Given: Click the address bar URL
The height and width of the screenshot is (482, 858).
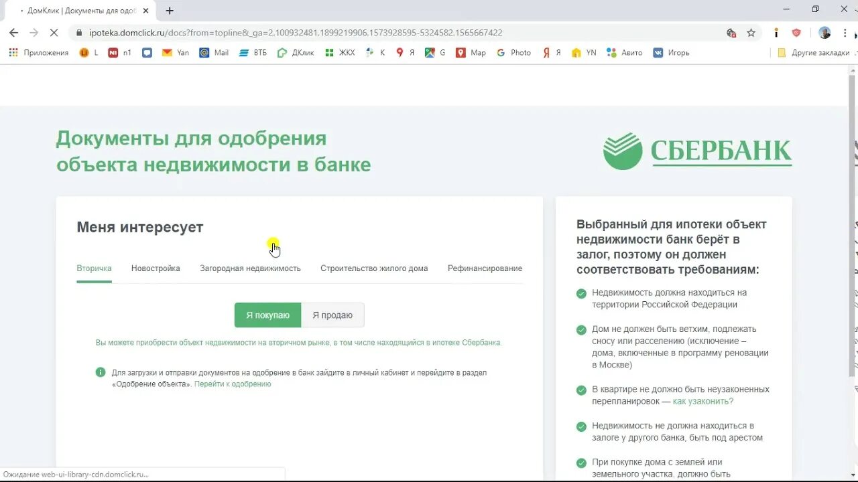Looking at the screenshot, I should pyautogui.click(x=296, y=32).
